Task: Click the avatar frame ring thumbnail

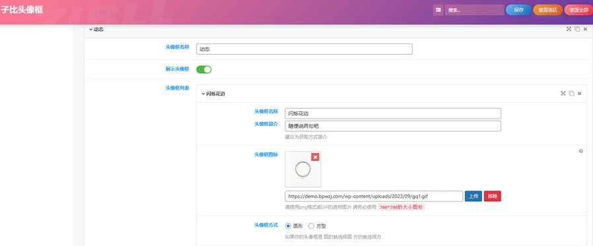Action: pyautogui.click(x=303, y=169)
